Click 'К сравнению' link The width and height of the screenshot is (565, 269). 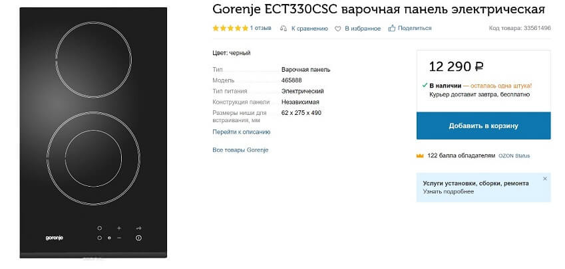pos(309,29)
